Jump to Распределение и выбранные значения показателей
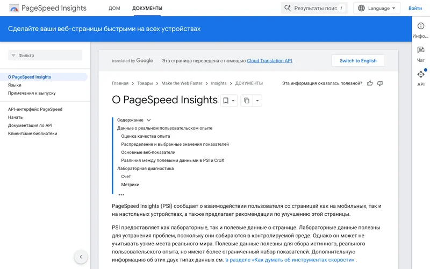Viewport: 430px width, 269px height. [175, 144]
